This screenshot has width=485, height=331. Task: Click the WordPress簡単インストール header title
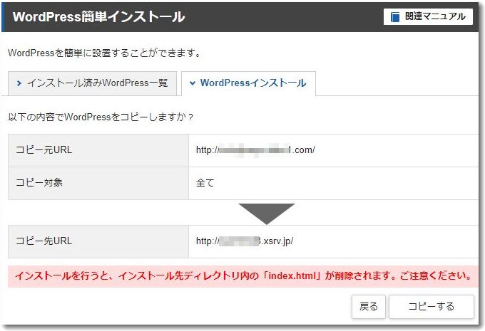click(98, 17)
